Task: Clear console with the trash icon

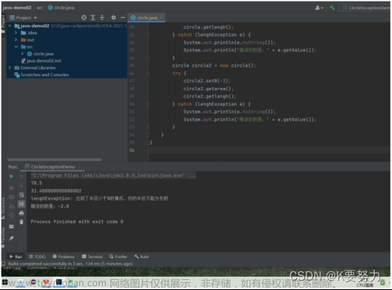Action: pyautogui.click(x=22, y=222)
